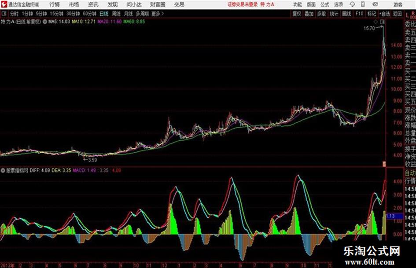Open the 资讯 menu
This screenshot has height=268, width=416.
tap(93, 4)
